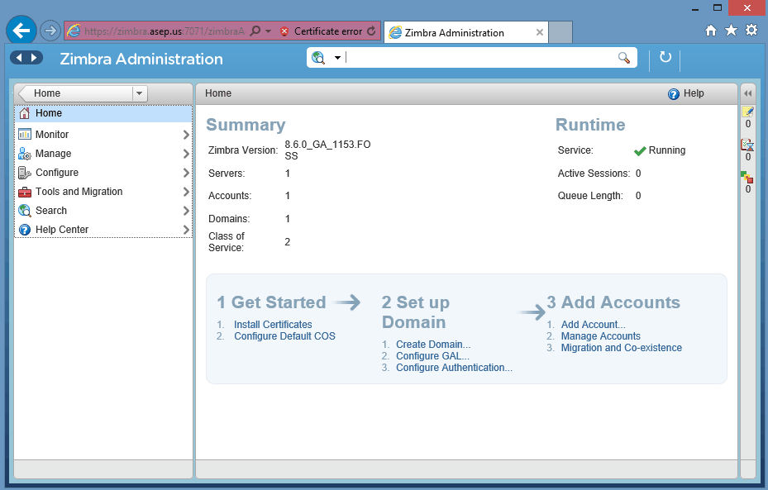Click the server status colored squares icon
This screenshot has width=768, height=490.
(747, 177)
